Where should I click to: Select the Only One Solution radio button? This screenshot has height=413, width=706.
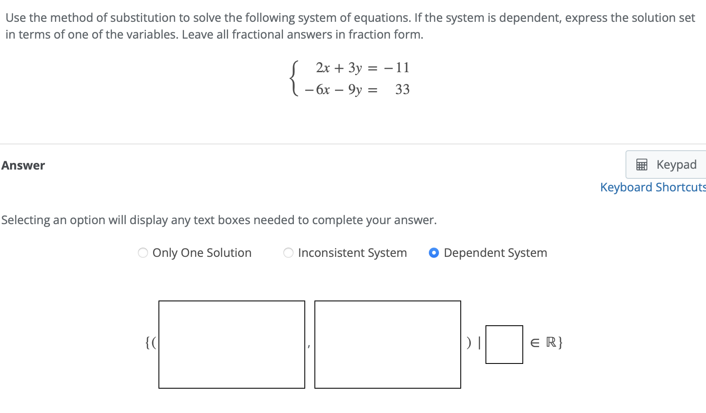click(143, 253)
